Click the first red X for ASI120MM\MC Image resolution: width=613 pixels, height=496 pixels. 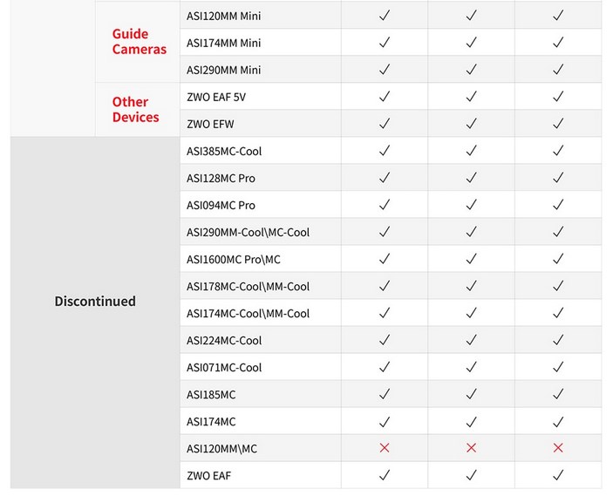click(x=385, y=448)
